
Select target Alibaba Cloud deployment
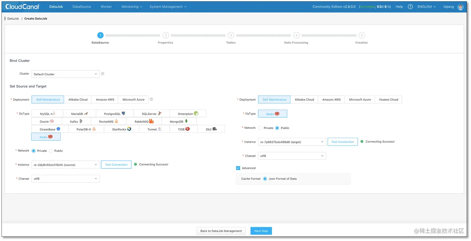point(304,100)
